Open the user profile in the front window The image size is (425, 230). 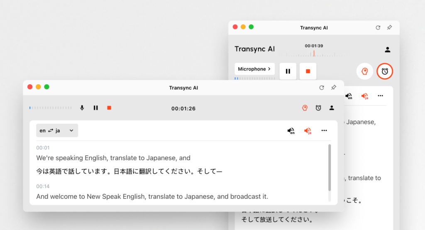pyautogui.click(x=332, y=108)
